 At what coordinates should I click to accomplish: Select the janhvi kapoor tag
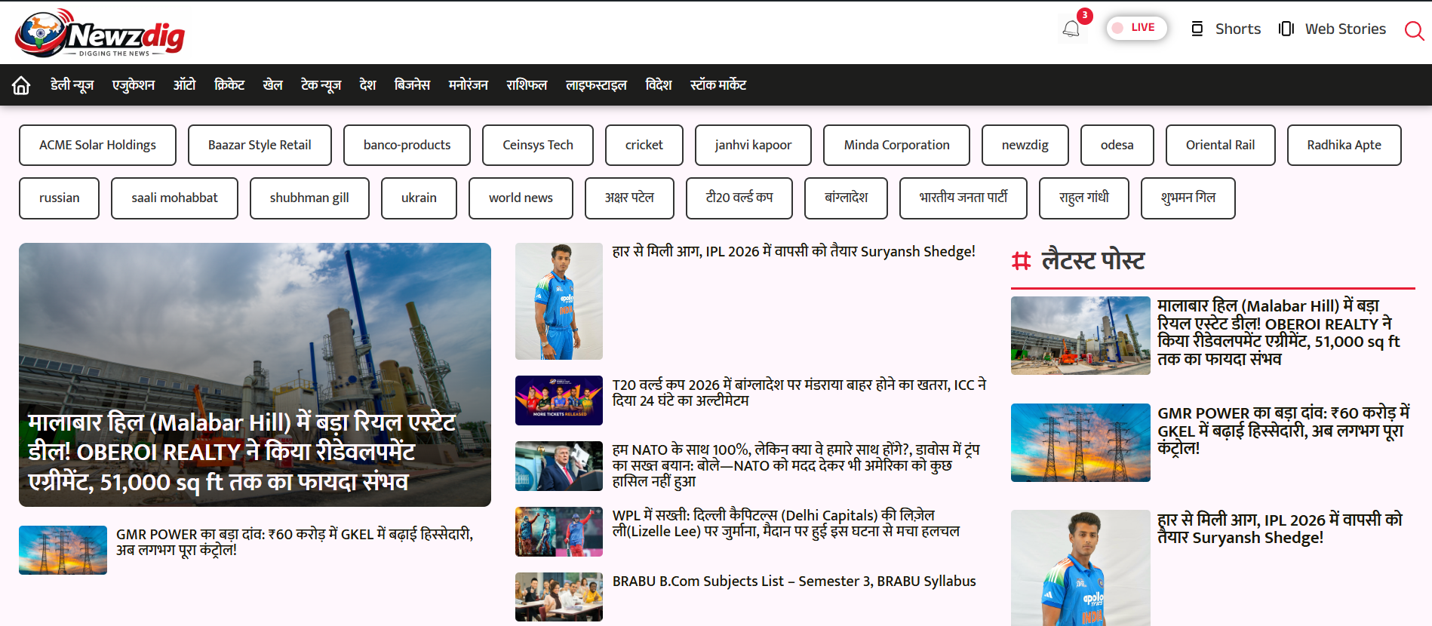(x=752, y=145)
